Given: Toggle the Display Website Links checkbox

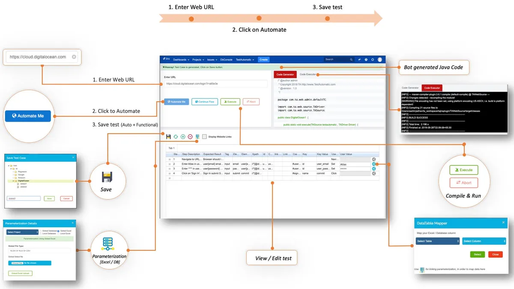Looking at the screenshot, I should (204, 137).
